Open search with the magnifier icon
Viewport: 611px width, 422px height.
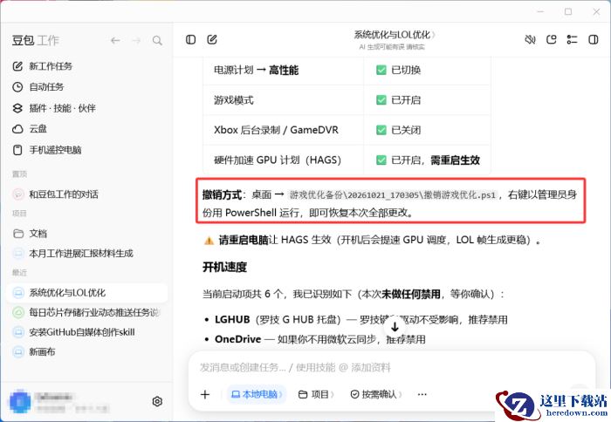[157, 40]
